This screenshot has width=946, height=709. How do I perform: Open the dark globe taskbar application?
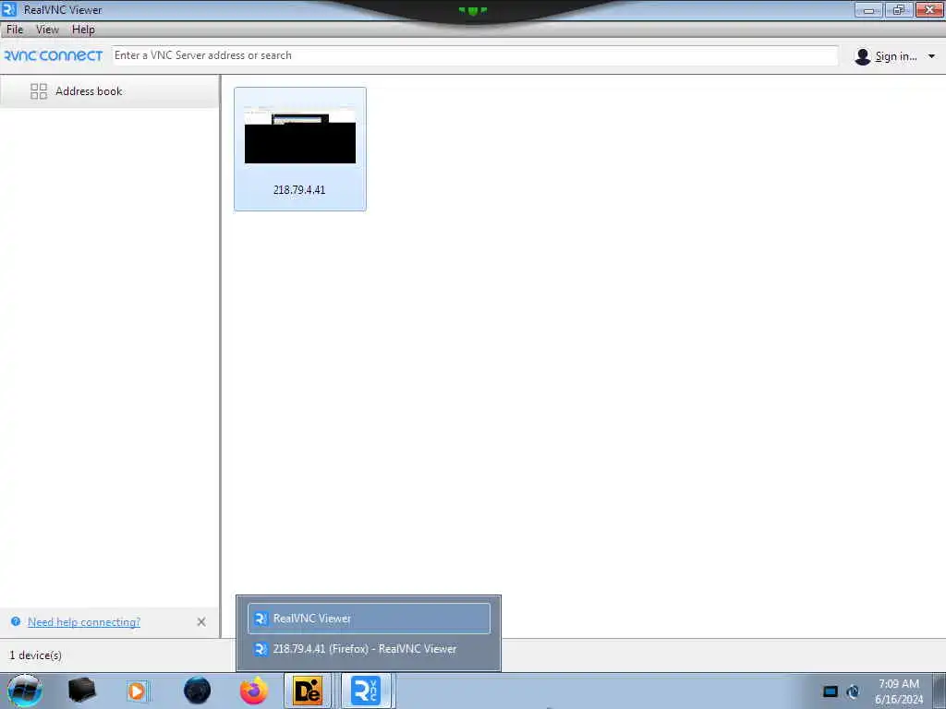click(x=198, y=691)
